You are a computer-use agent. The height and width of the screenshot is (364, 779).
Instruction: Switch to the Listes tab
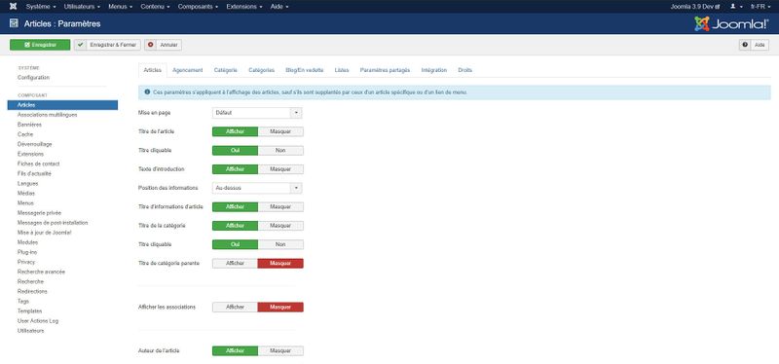(x=342, y=70)
